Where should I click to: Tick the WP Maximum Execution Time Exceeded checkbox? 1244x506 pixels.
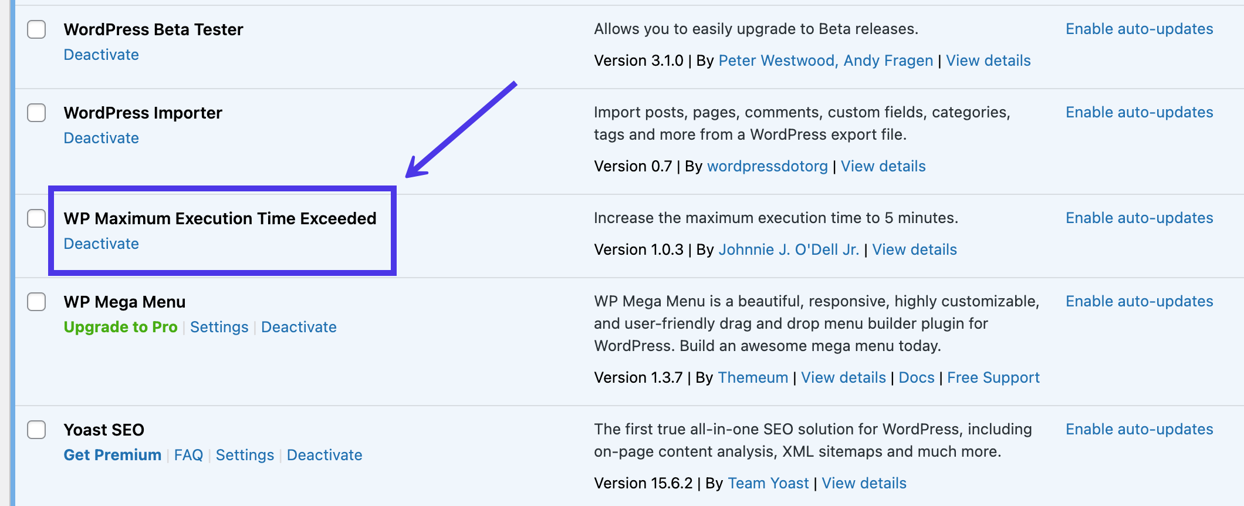[36, 218]
